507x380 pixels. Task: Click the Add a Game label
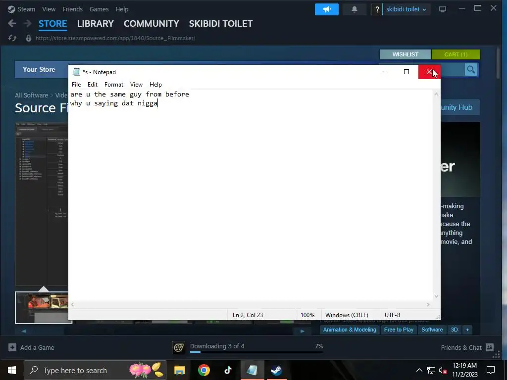[x=37, y=347]
